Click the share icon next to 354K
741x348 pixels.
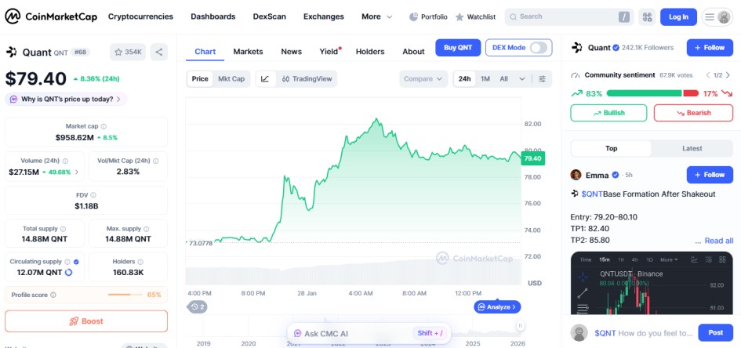pos(158,52)
